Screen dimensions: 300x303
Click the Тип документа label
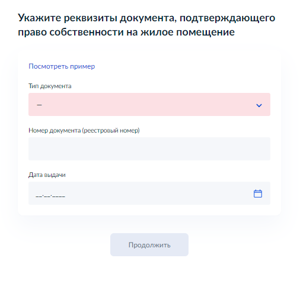[50, 86]
